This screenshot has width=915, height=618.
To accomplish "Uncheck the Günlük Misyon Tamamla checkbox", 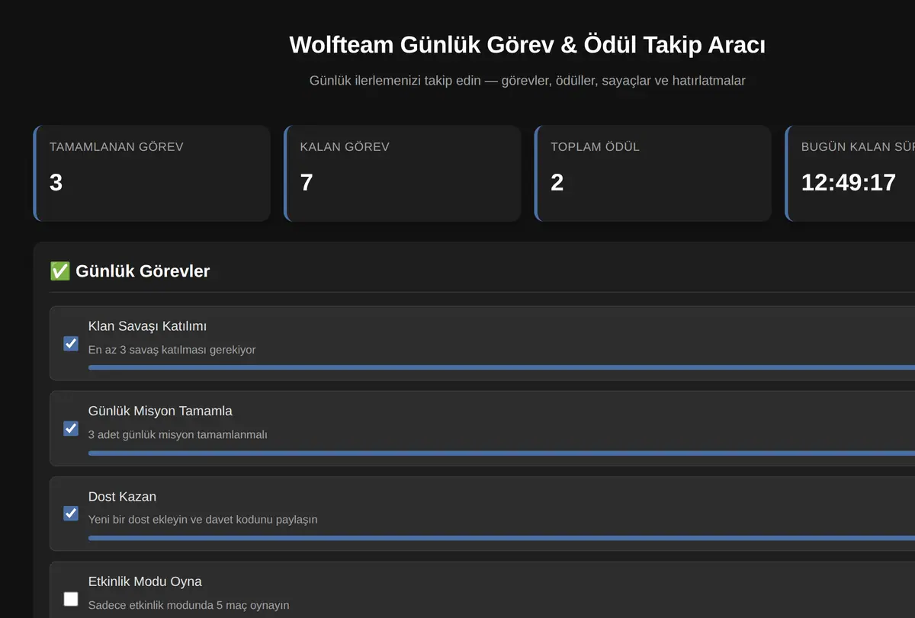I will [x=71, y=428].
